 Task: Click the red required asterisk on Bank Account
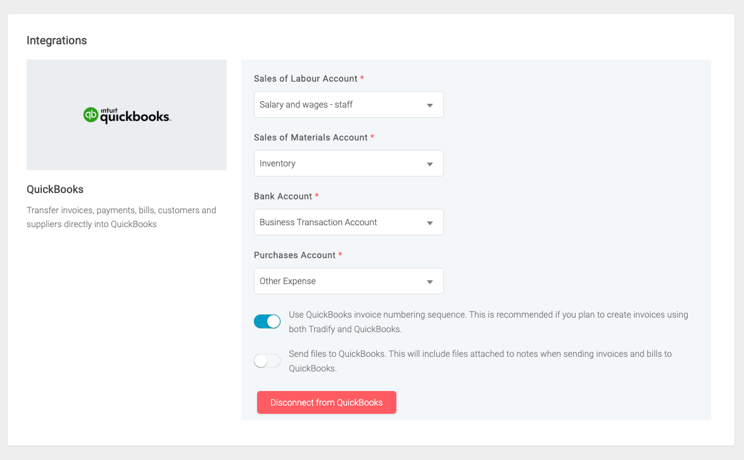[315, 196]
